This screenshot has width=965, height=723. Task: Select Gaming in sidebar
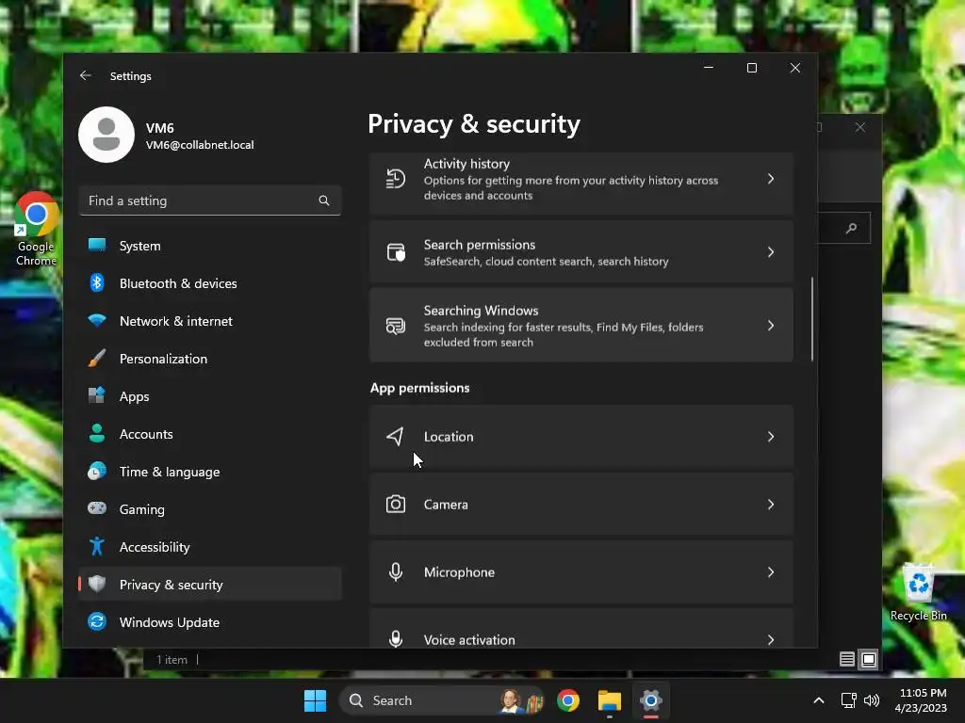tap(210, 509)
